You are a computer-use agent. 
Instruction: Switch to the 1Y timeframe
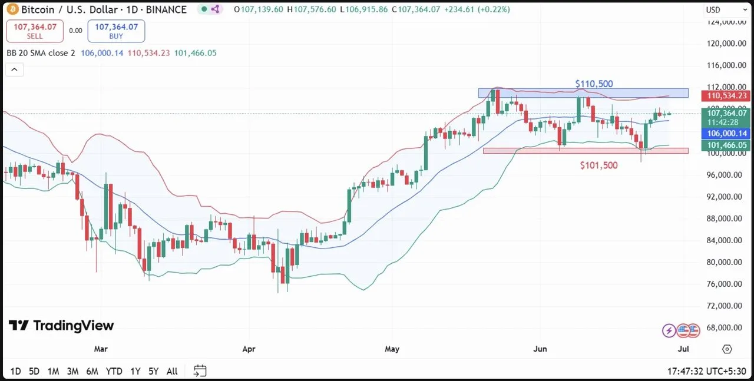(x=135, y=371)
